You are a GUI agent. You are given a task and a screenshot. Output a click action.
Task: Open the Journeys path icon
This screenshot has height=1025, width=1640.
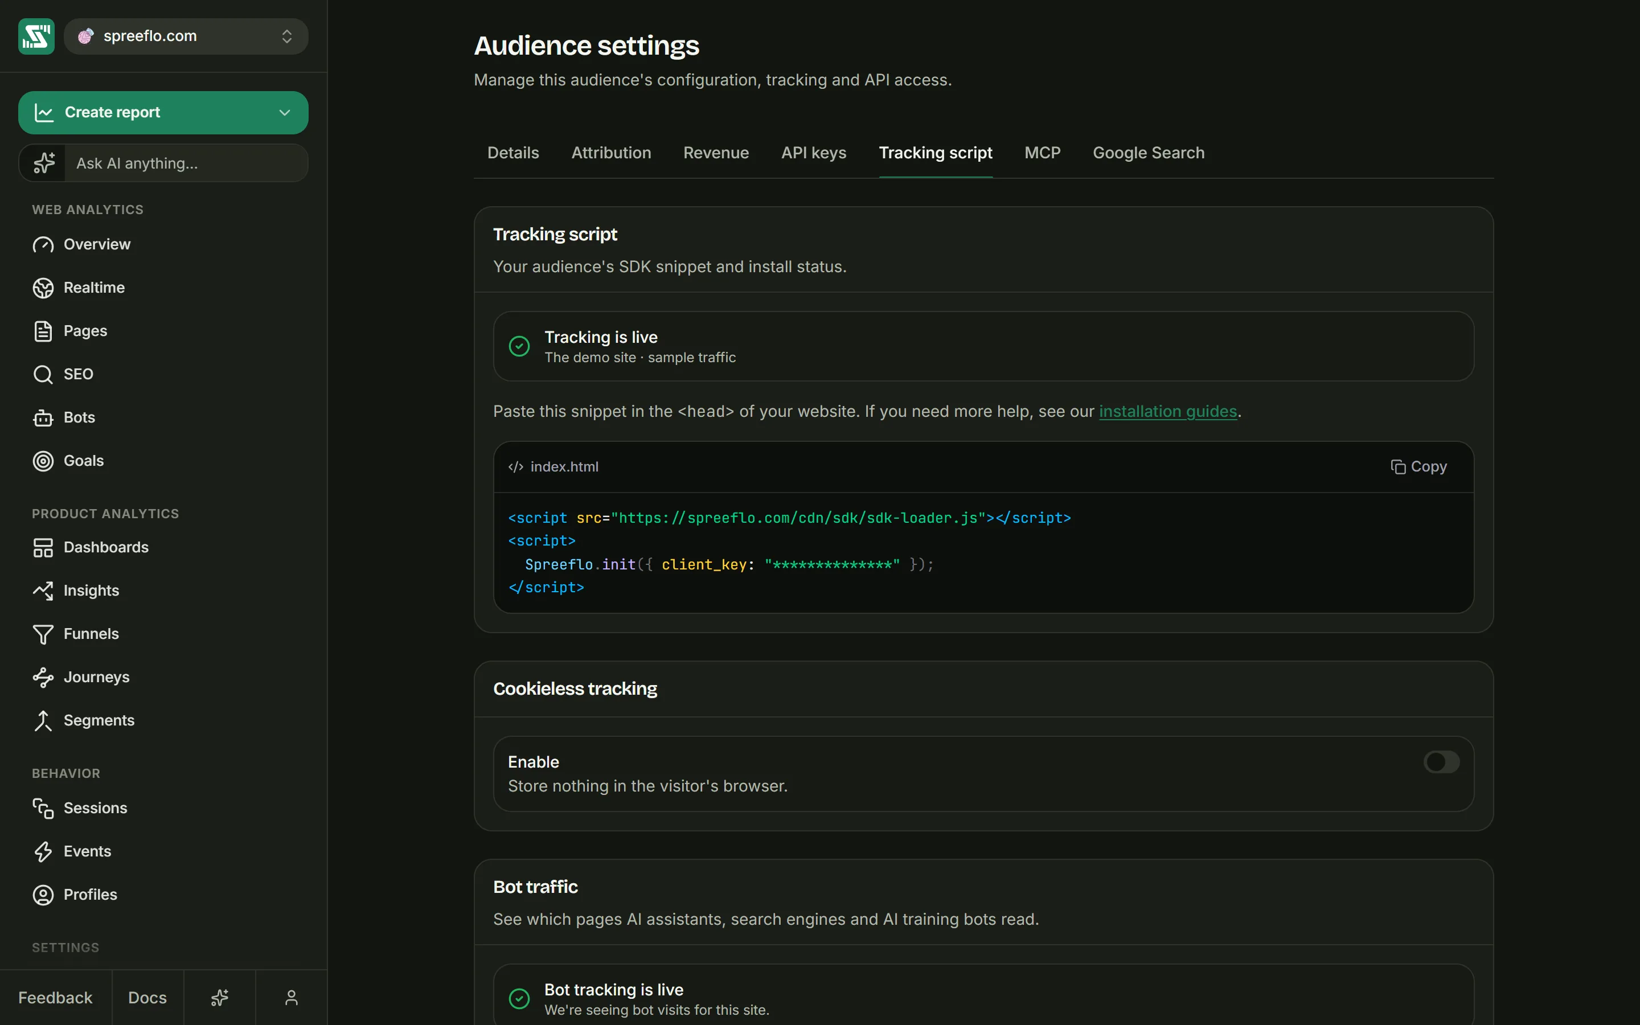(x=43, y=677)
